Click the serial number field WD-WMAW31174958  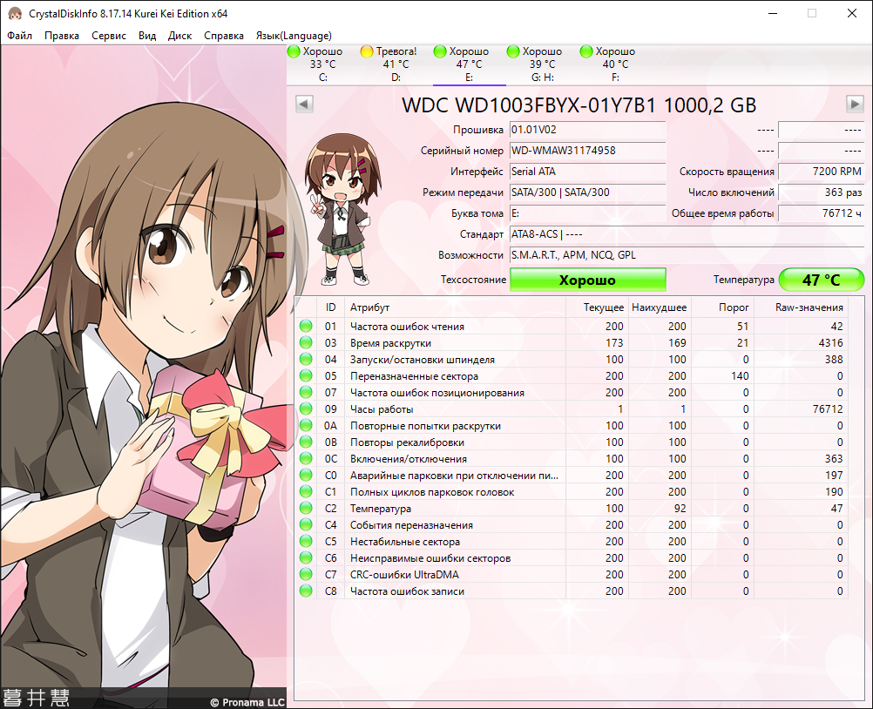click(x=588, y=151)
